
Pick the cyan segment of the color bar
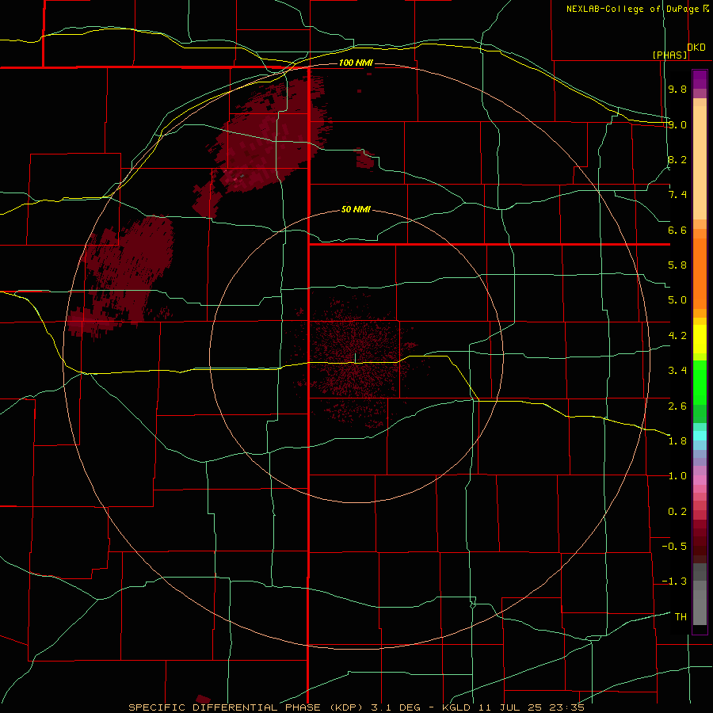tap(700, 436)
